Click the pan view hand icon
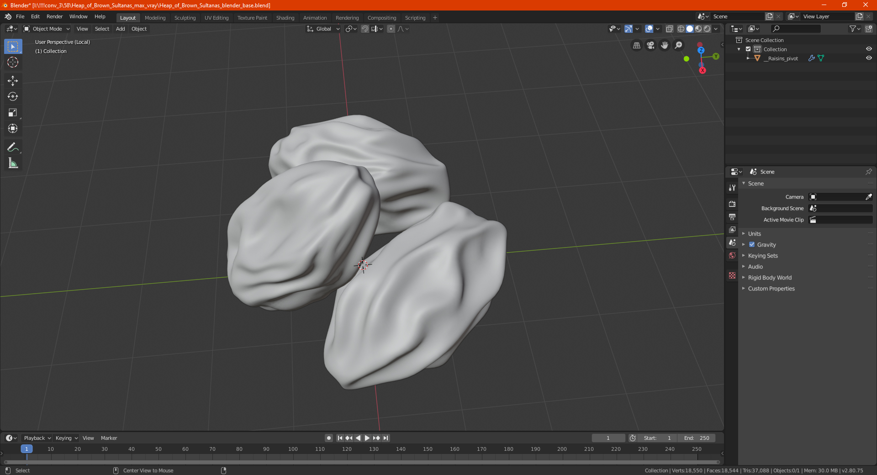This screenshot has height=475, width=877. [665, 45]
